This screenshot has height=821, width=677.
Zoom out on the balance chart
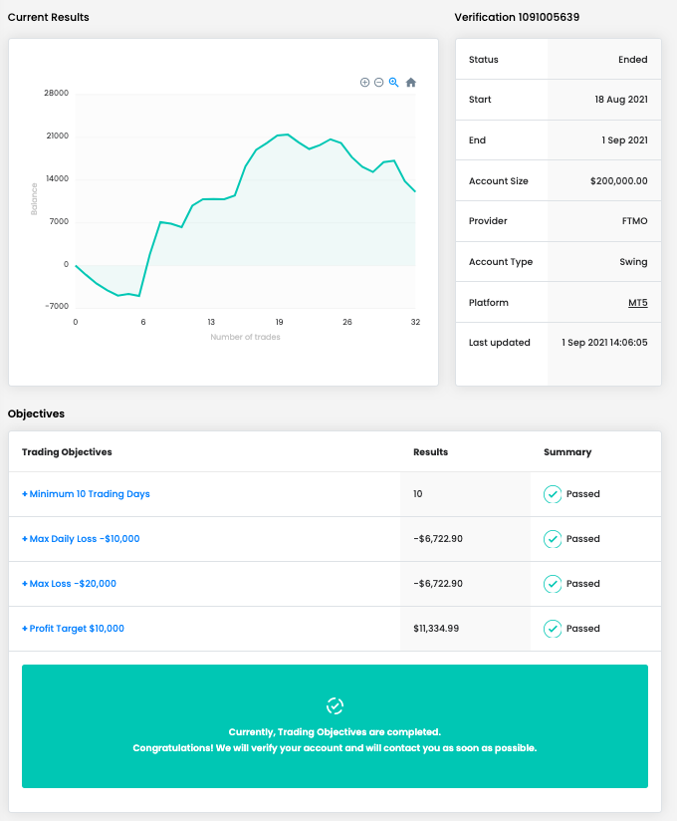click(378, 83)
